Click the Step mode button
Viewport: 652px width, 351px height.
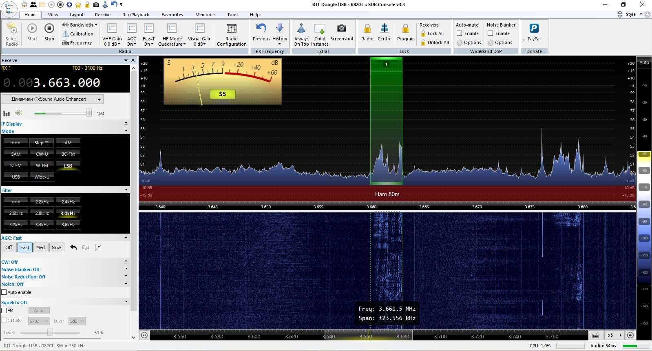tap(42, 143)
